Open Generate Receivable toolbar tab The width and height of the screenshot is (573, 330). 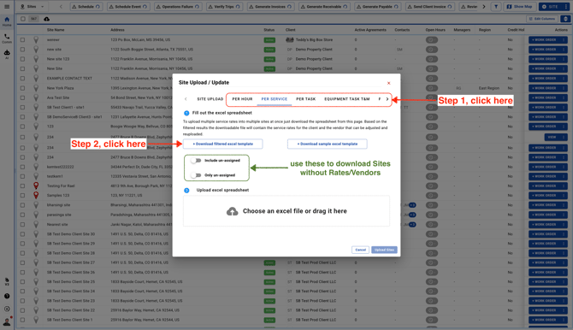tap(324, 7)
